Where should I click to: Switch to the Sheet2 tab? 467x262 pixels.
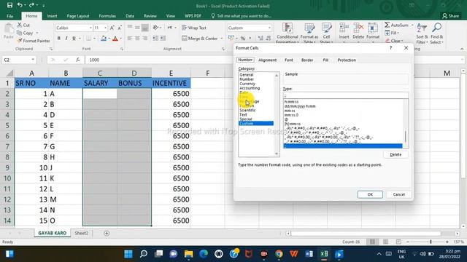click(81, 233)
